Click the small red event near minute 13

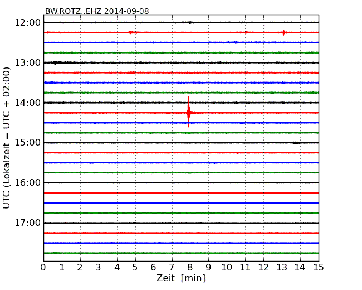pos(283,32)
